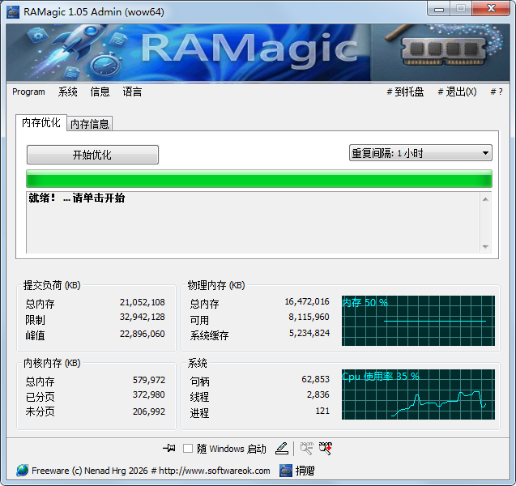Click the red-marked zoom icon at bottom
516x486 pixels.
pos(326,448)
